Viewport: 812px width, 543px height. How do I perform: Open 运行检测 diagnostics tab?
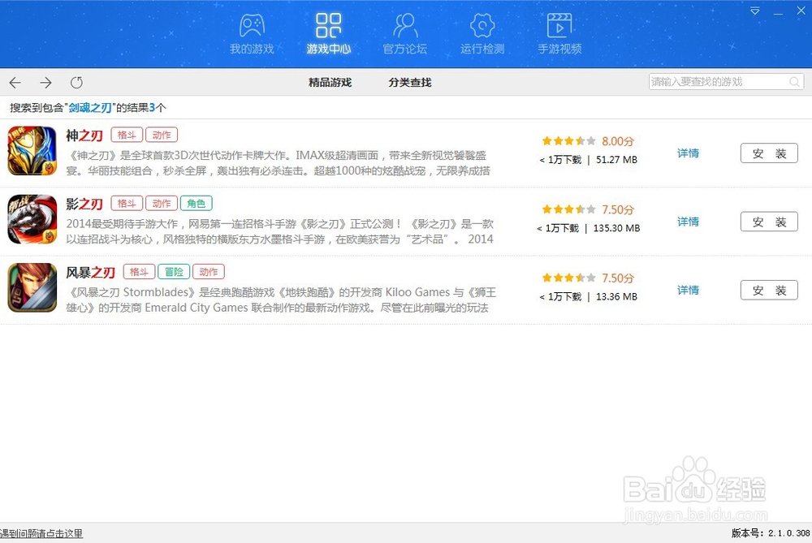(482, 34)
